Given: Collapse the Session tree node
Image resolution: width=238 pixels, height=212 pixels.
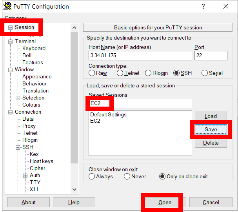Looking at the screenshot, I should (x=10, y=27).
